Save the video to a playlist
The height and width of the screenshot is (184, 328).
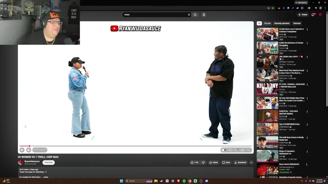click(x=226, y=163)
